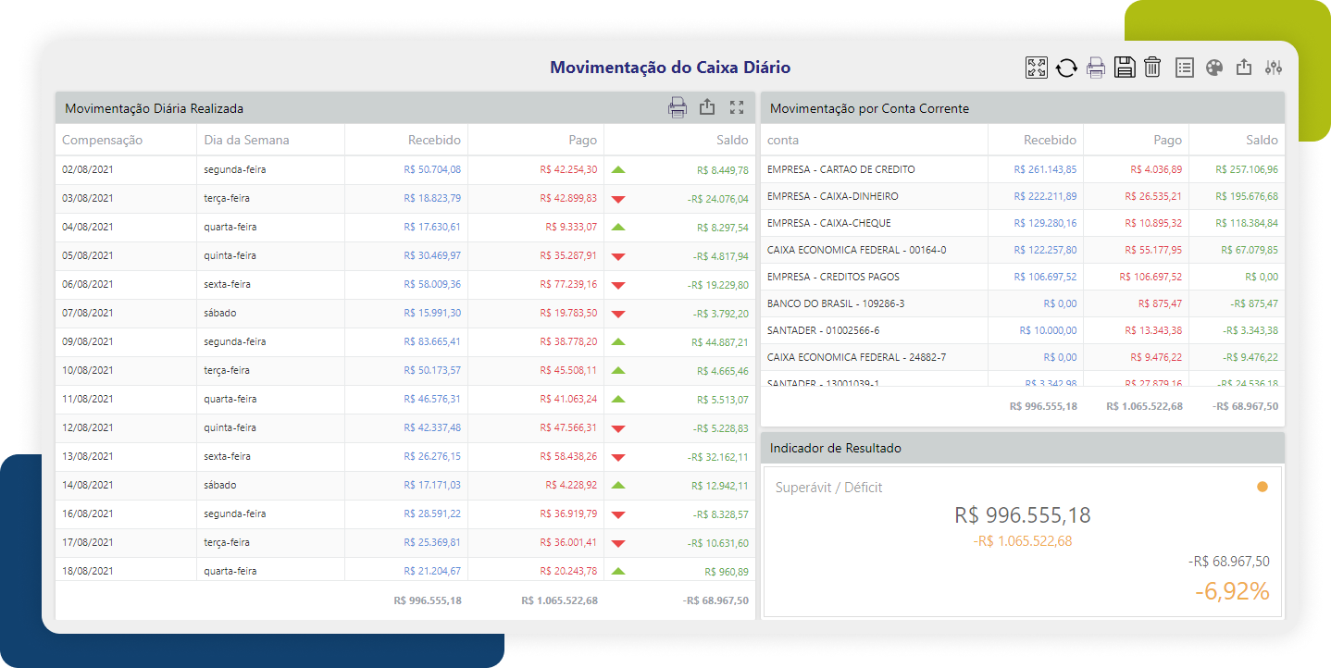This screenshot has width=1331, height=668.
Task: Click the conta column header
Action: 783,140
